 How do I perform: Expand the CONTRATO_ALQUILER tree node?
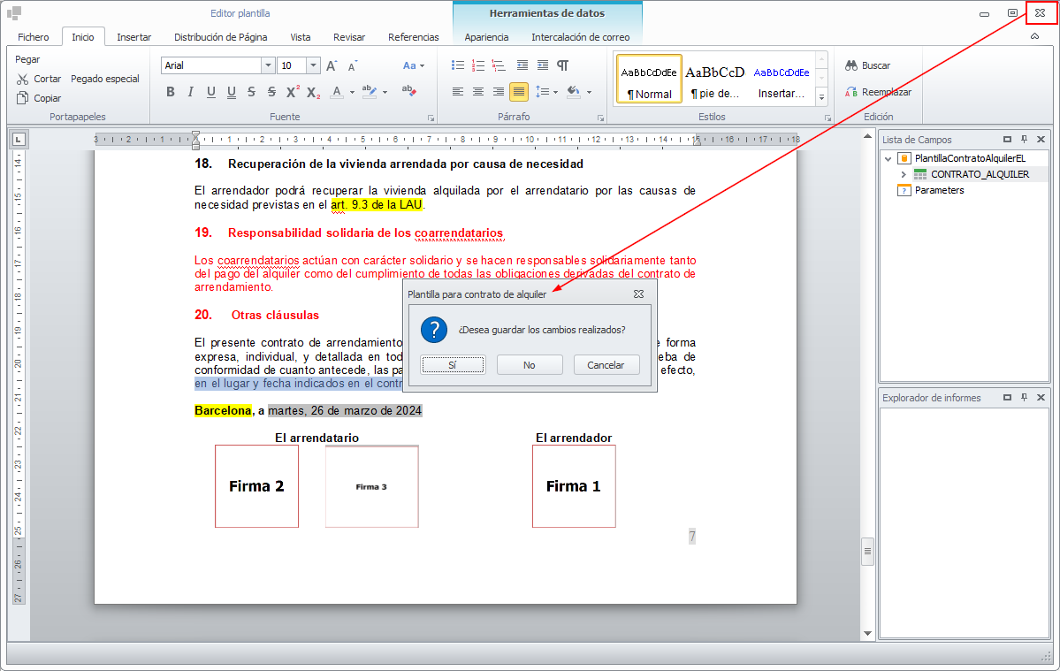tap(904, 174)
